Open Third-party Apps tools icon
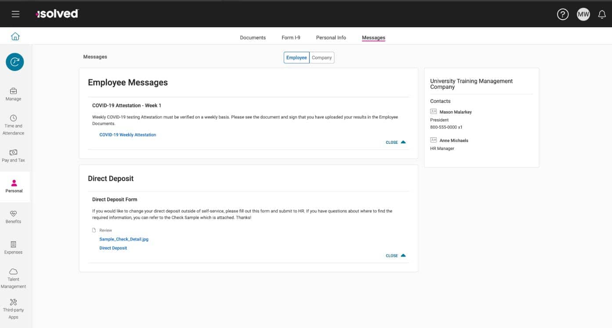 point(13,302)
